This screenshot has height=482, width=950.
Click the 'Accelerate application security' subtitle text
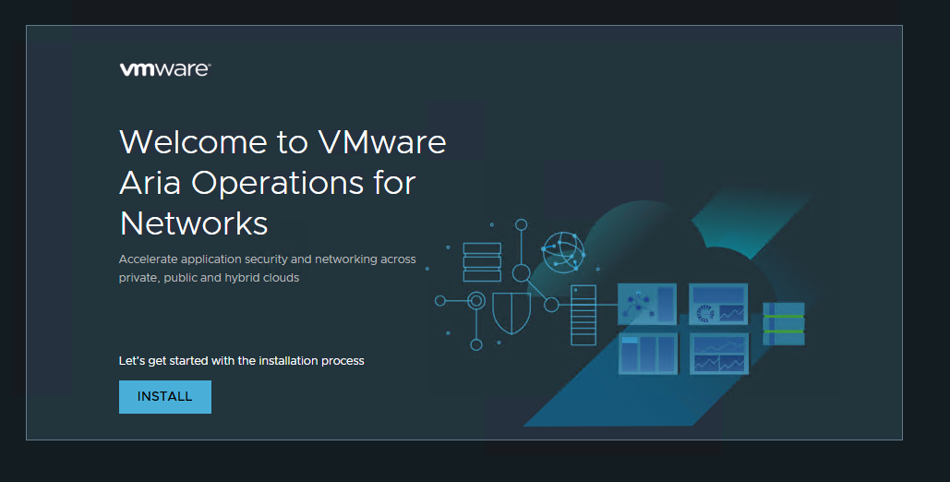click(x=267, y=259)
